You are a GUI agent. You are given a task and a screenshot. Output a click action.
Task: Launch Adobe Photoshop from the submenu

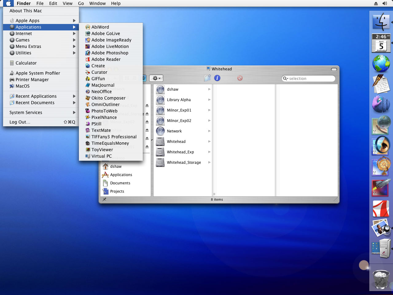click(x=111, y=53)
